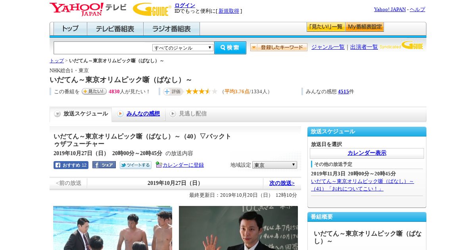The height and width of the screenshot is (250, 476).
Task: Click the 最終更新日 timestamp text
Action: tap(243, 195)
